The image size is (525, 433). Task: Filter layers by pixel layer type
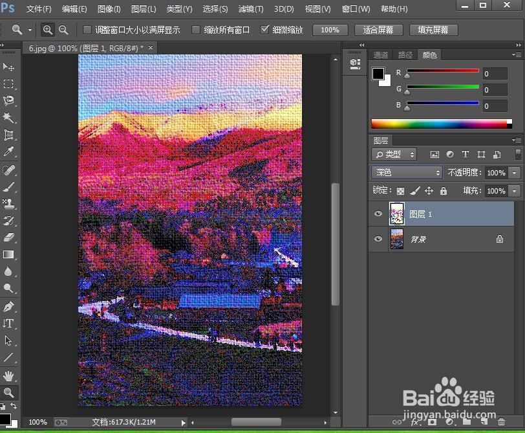click(434, 155)
